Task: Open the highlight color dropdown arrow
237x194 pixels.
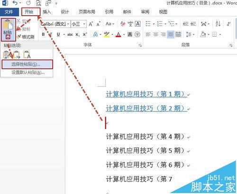Action: [112, 35]
